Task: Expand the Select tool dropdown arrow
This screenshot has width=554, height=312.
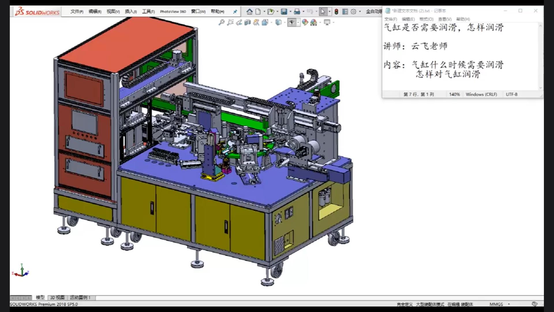Action: pyautogui.click(x=330, y=12)
